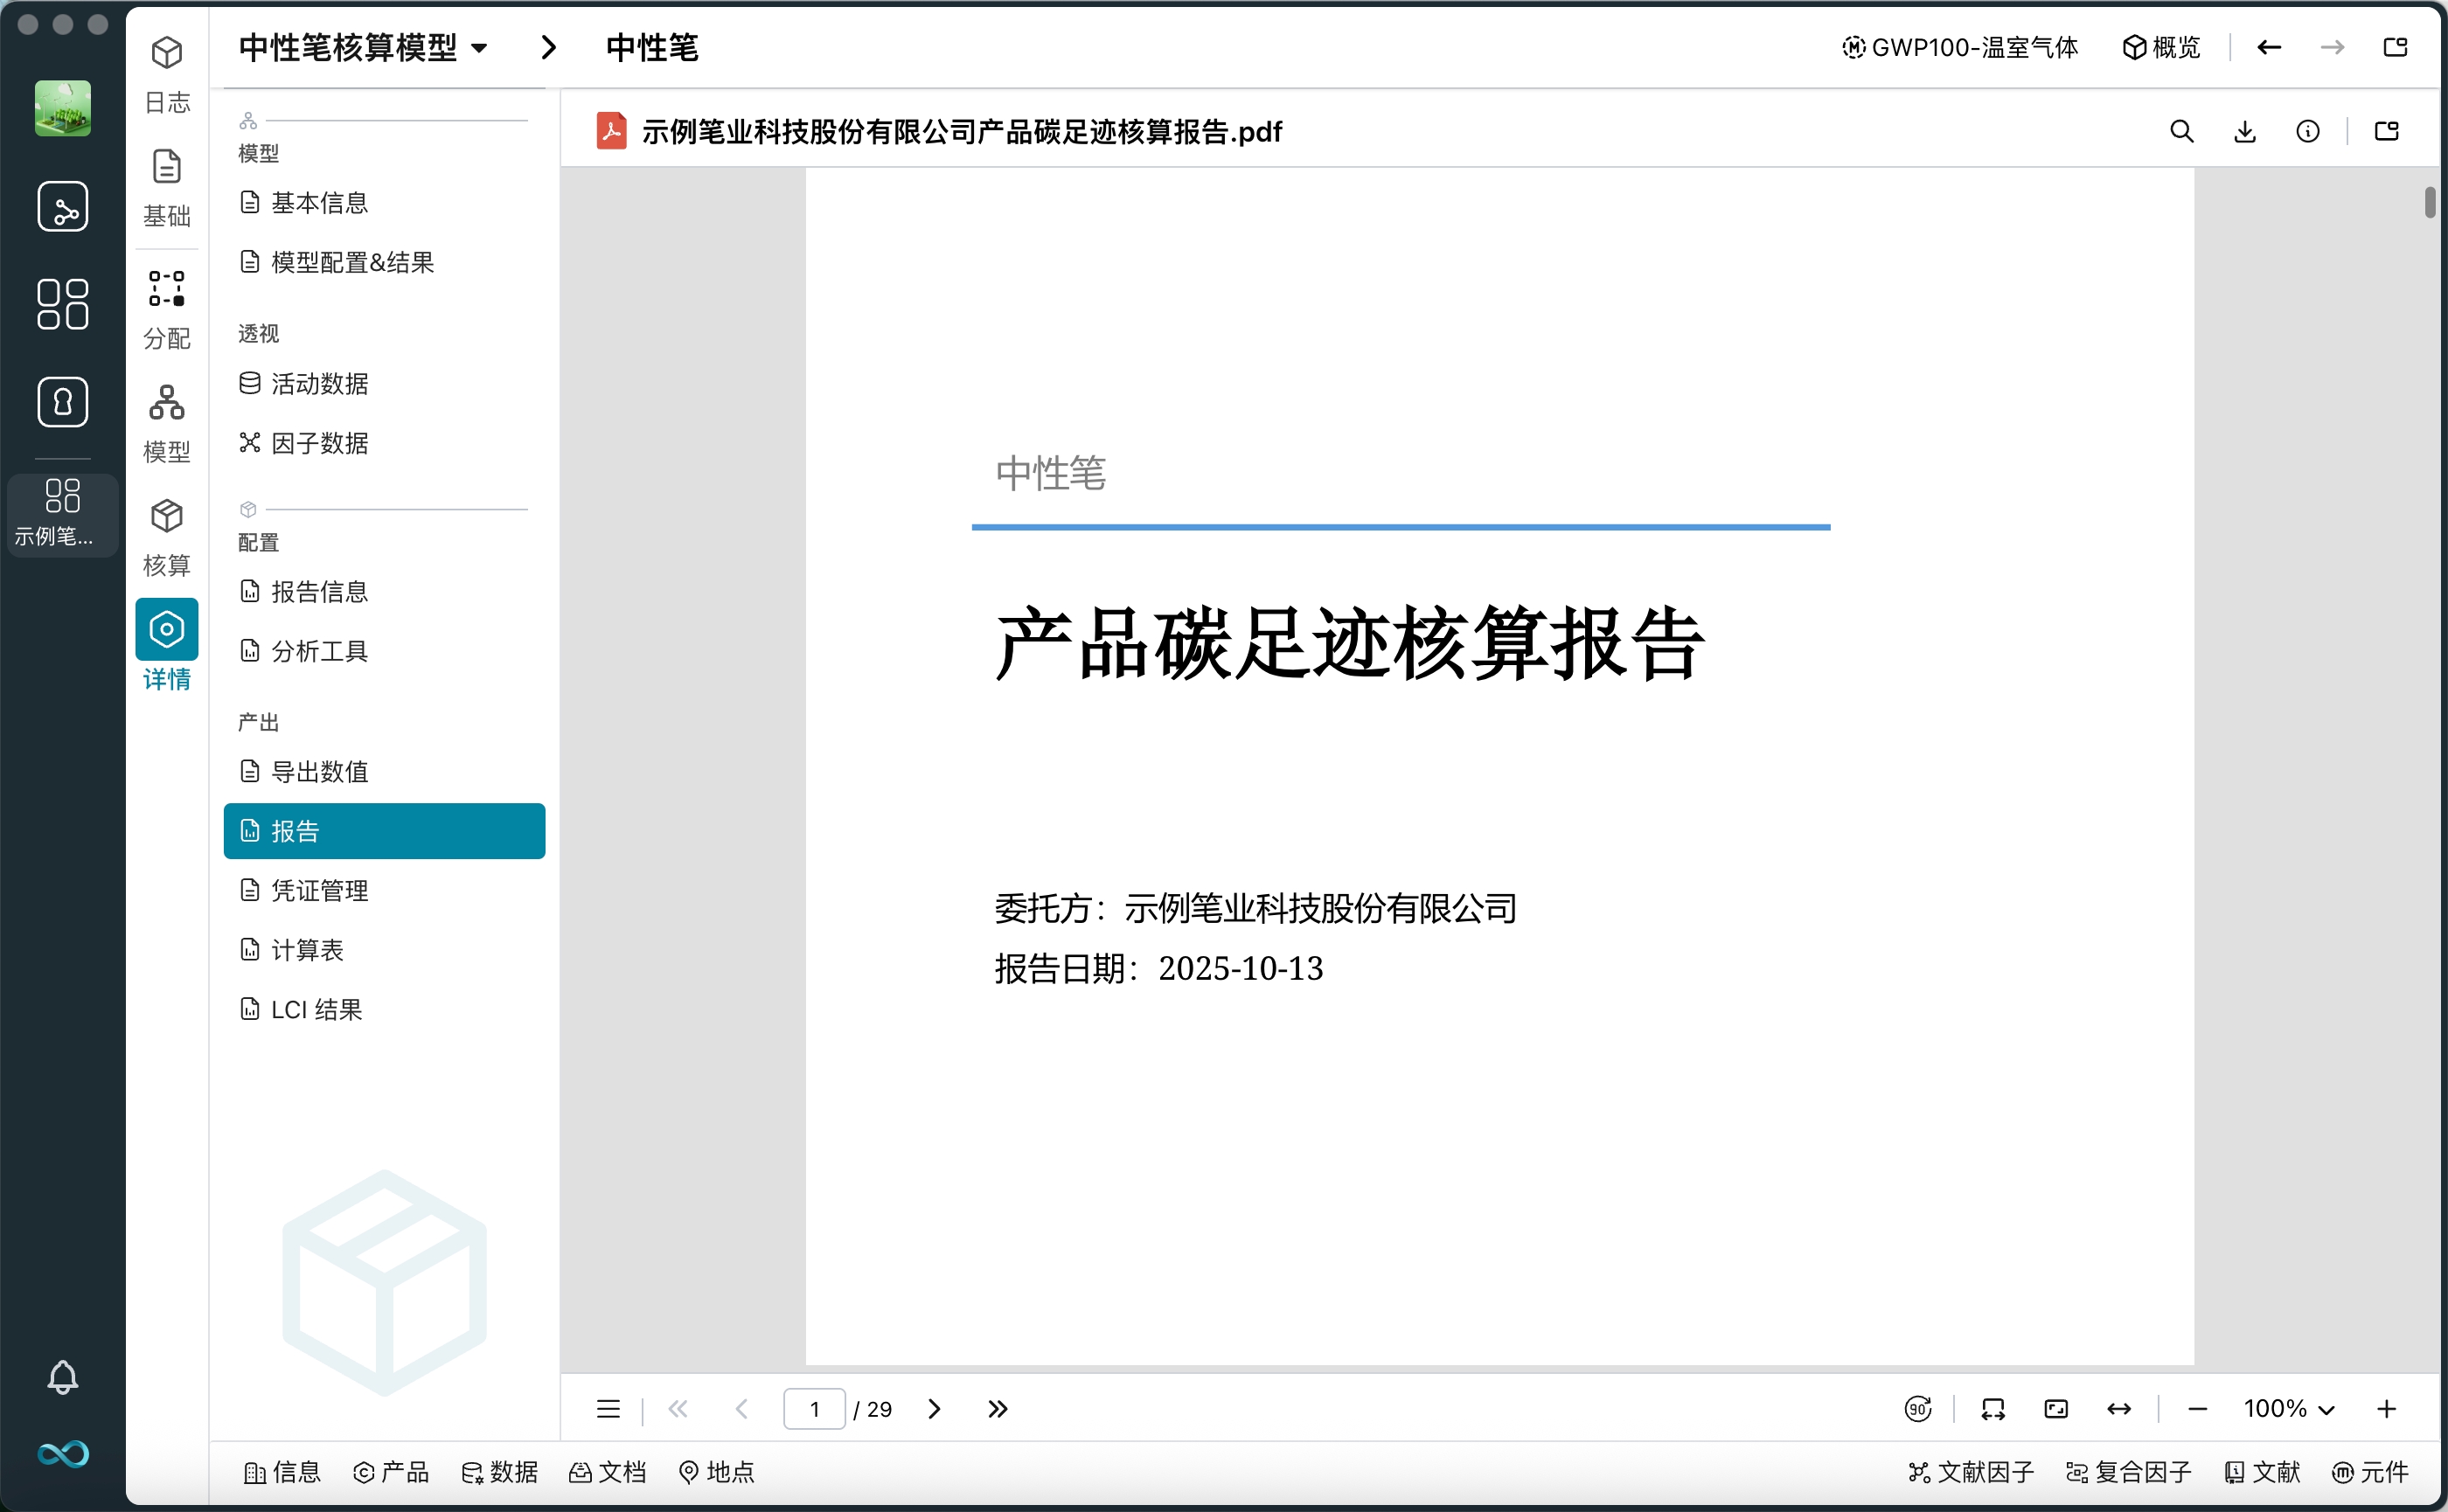
Task: Rotate the PDF page 90 degrees
Action: [x=1918, y=1408]
